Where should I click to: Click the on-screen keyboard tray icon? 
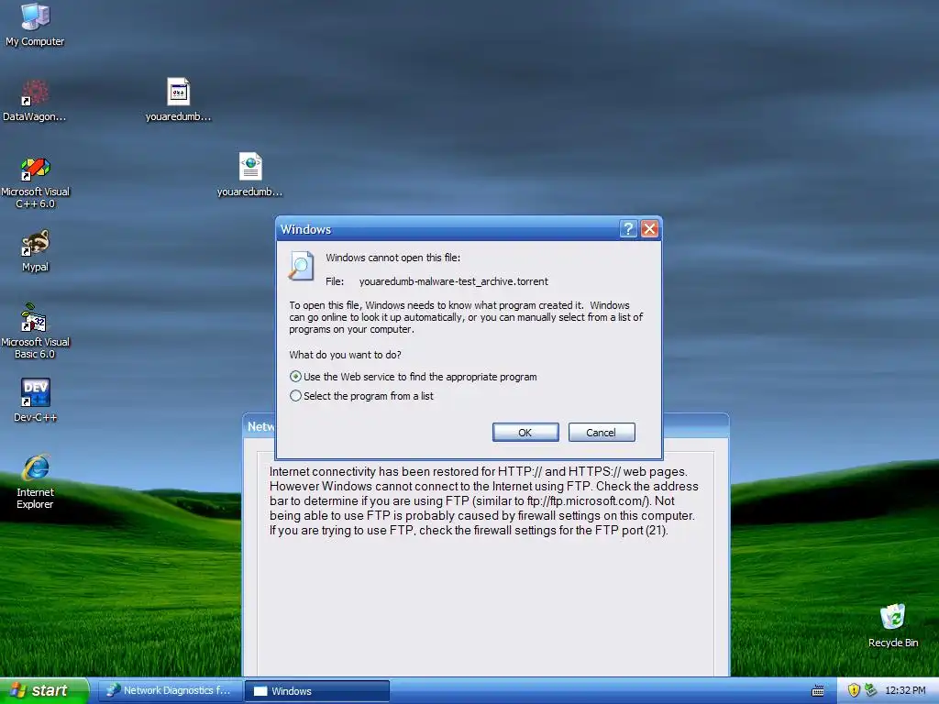coord(817,691)
